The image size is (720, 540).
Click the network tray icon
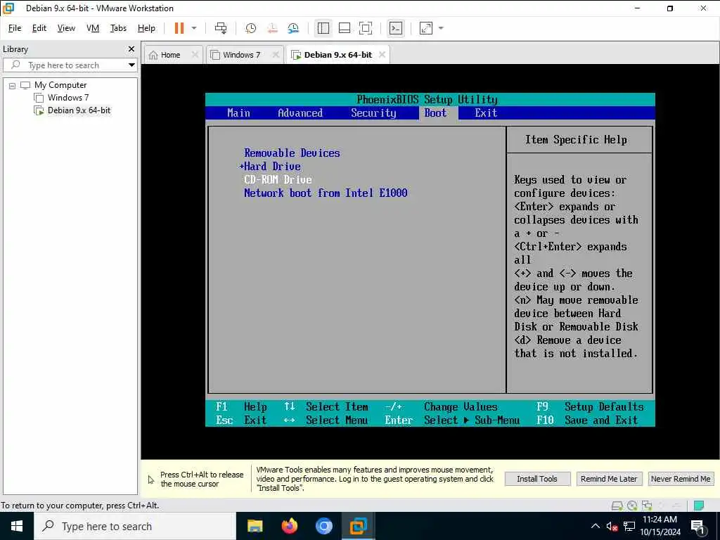click(629, 526)
